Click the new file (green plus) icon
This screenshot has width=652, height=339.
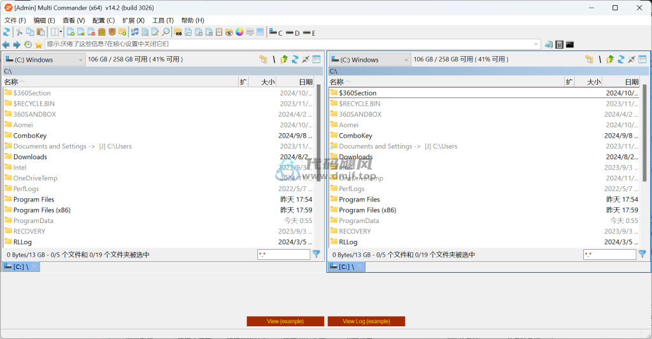click(71, 32)
